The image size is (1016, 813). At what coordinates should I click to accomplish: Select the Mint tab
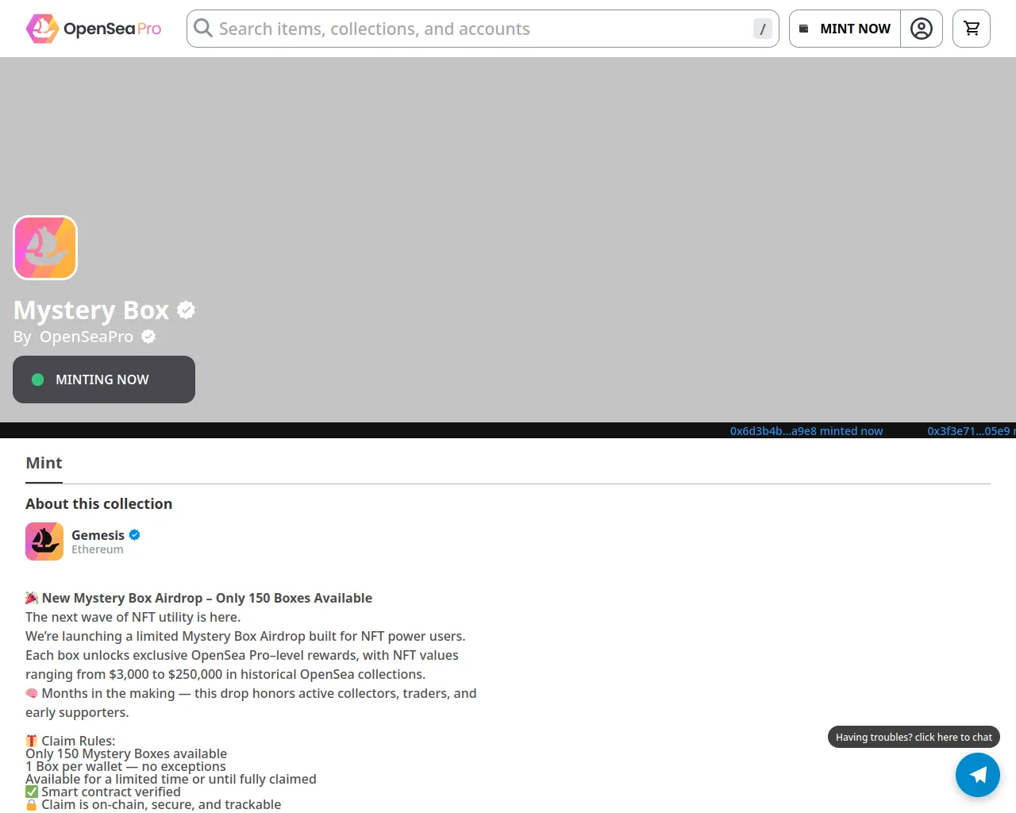[44, 464]
